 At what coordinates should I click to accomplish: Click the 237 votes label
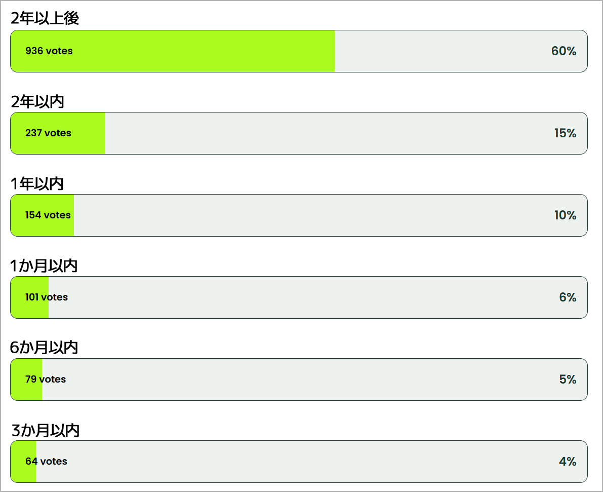[x=48, y=133]
